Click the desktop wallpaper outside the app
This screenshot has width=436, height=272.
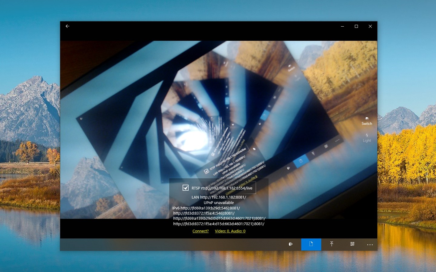pos(27,136)
